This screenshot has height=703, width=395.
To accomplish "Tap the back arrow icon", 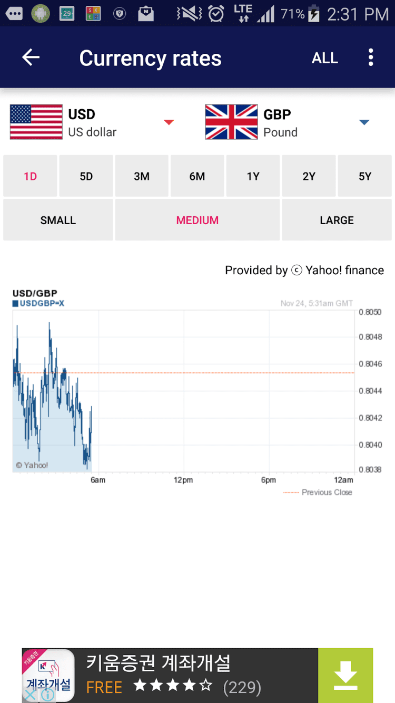I will [x=31, y=57].
